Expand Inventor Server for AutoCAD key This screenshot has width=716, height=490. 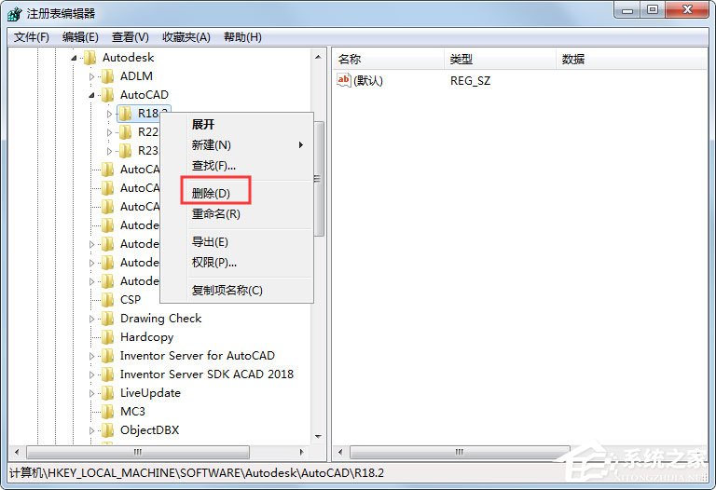point(91,356)
